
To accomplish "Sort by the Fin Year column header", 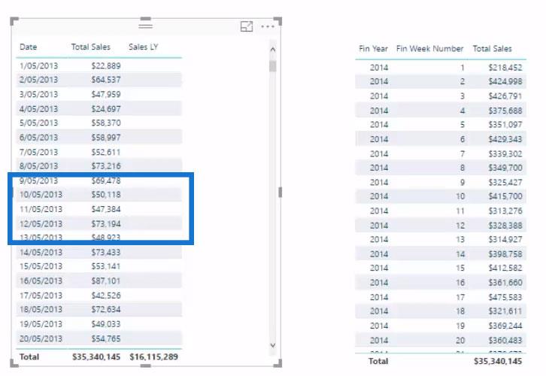I will (x=373, y=49).
